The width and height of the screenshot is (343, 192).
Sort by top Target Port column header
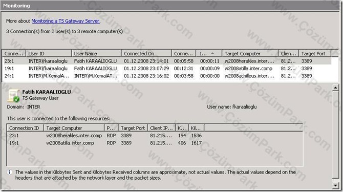315,54
